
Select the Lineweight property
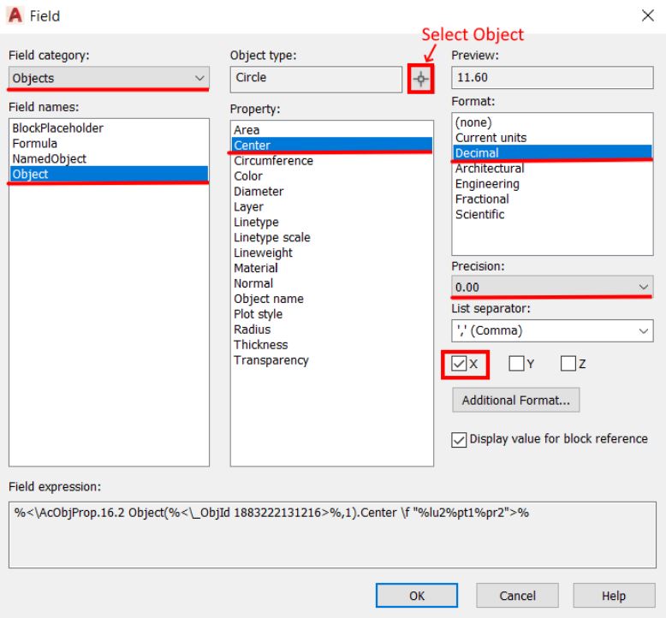(332, 253)
